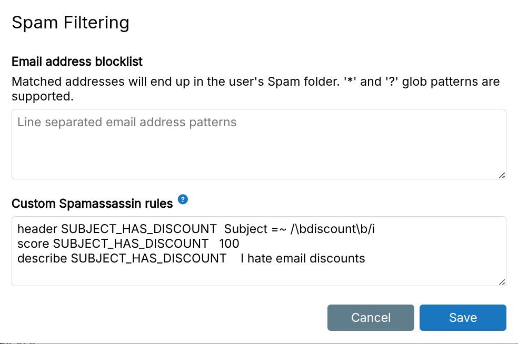The height and width of the screenshot is (344, 518).
Task: Click the Spam Filtering dialog title
Action: point(71,22)
